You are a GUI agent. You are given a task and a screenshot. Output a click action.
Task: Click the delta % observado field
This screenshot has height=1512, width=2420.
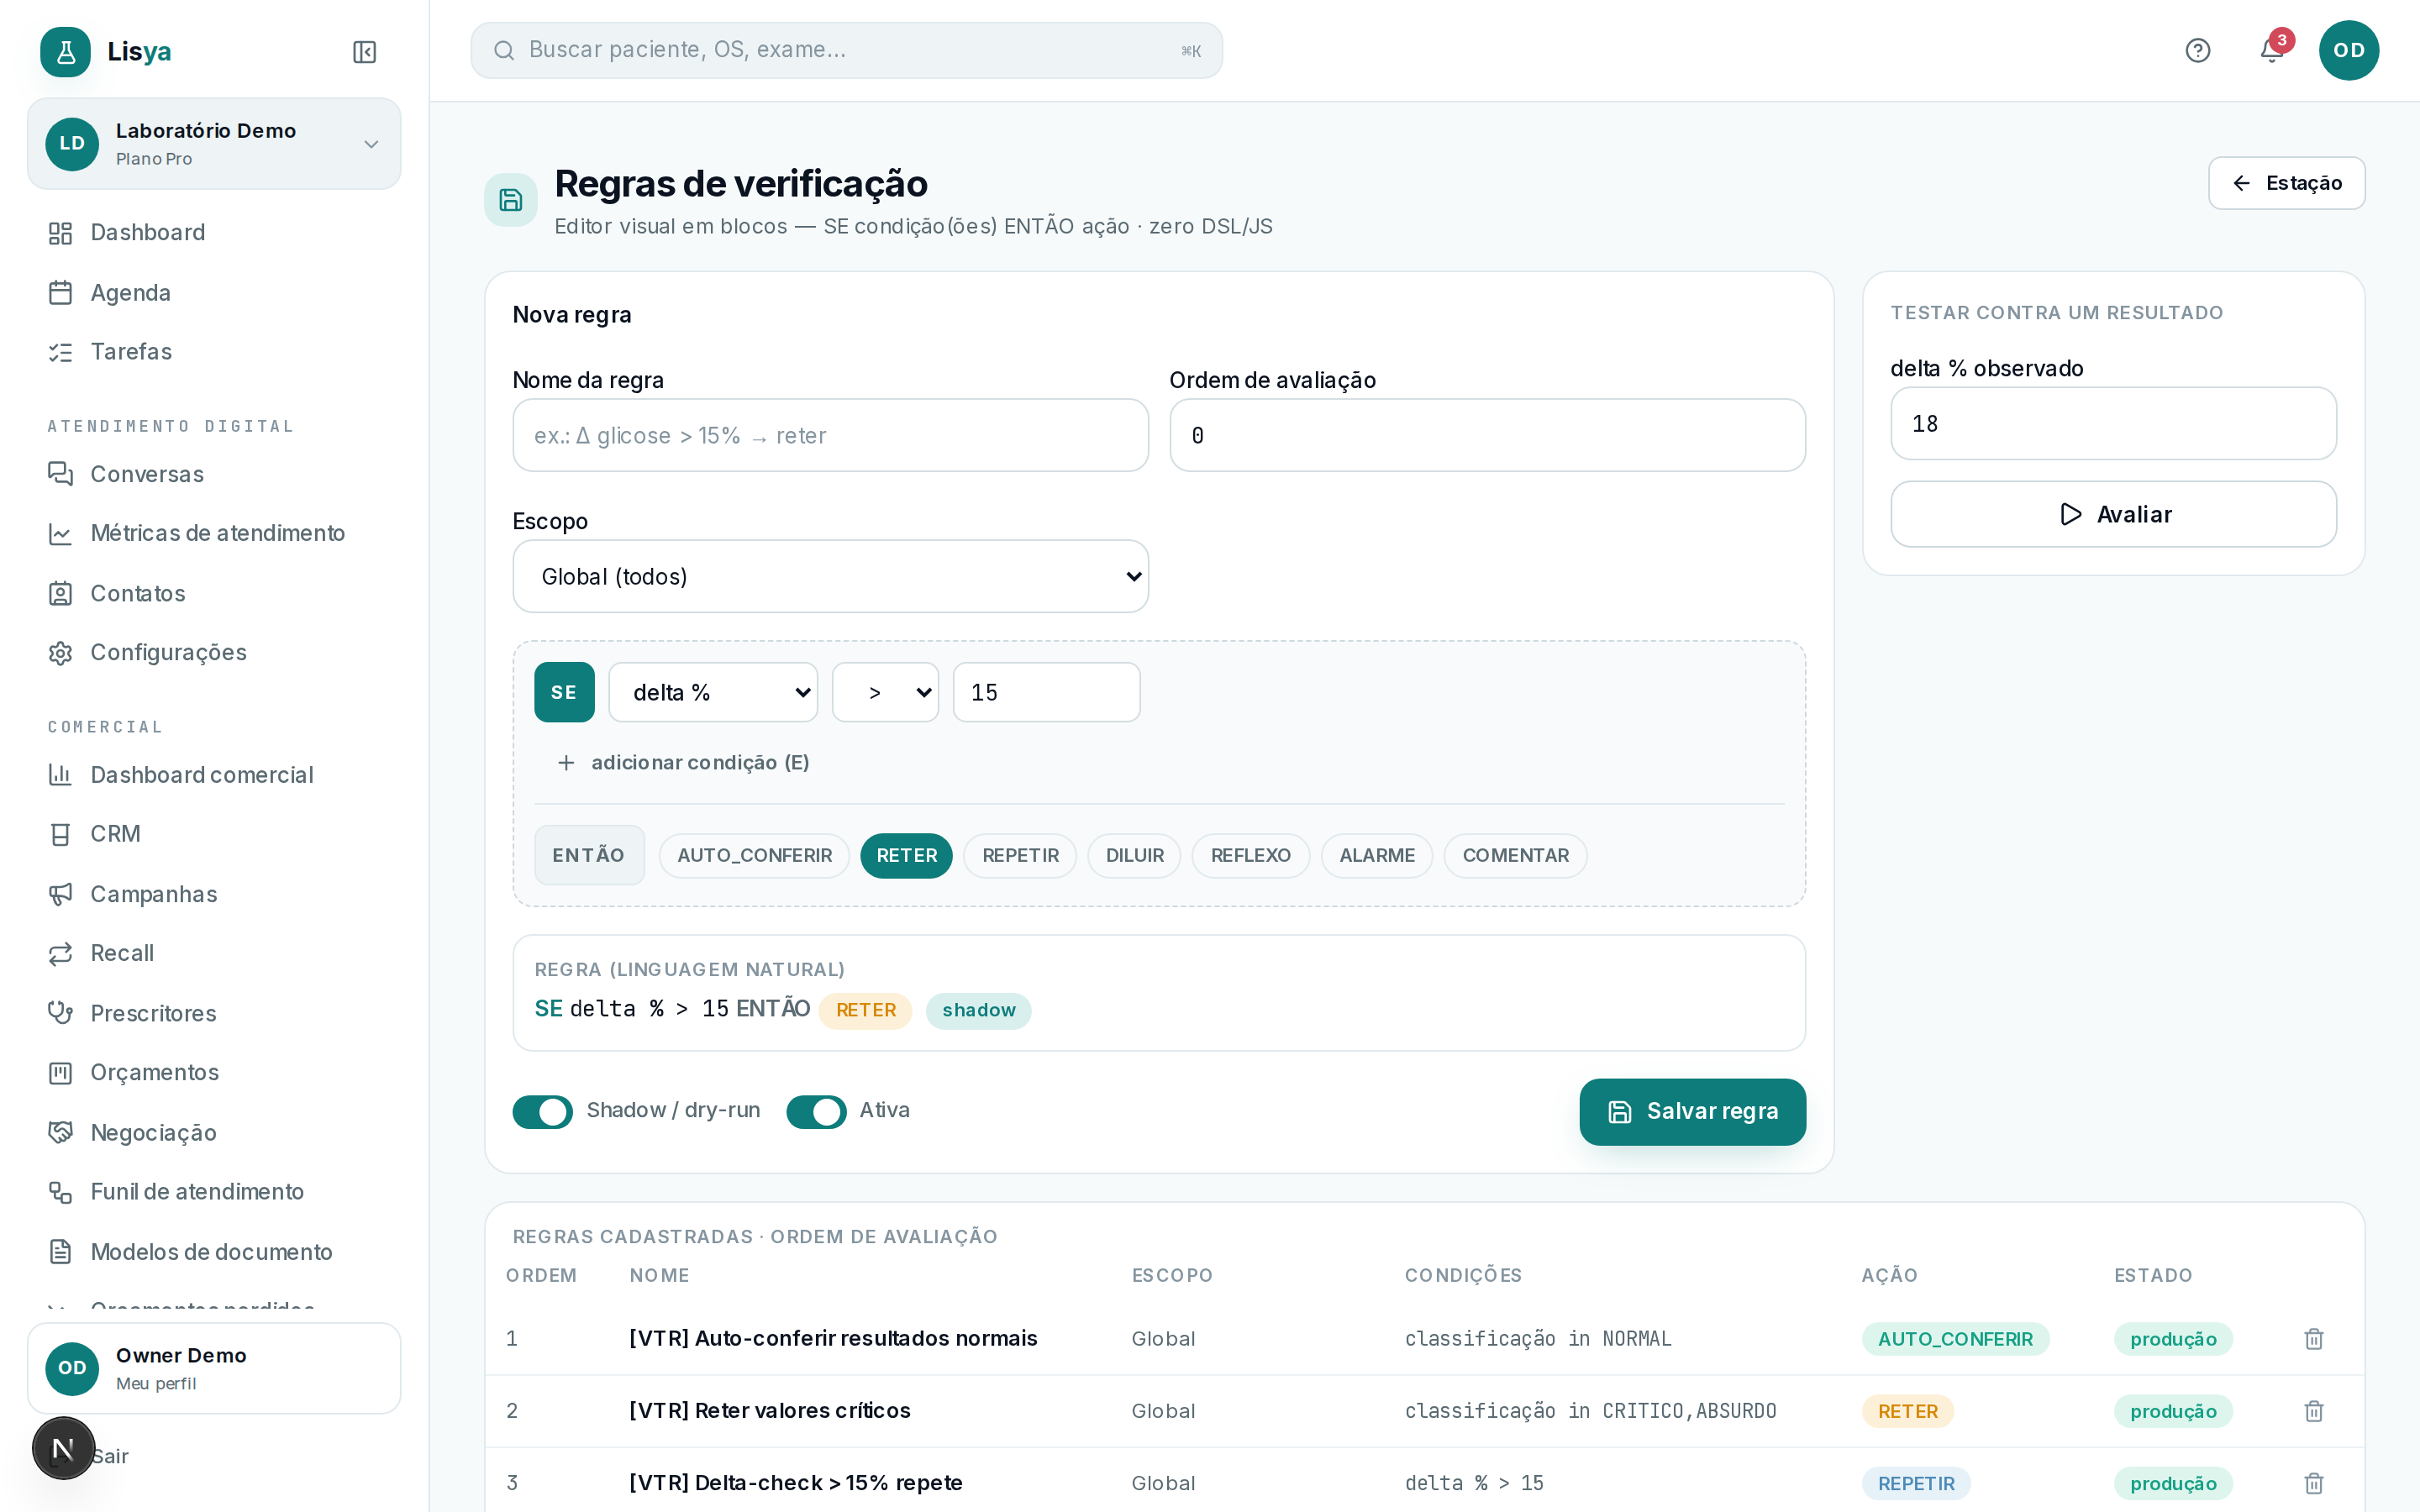pyautogui.click(x=2113, y=423)
